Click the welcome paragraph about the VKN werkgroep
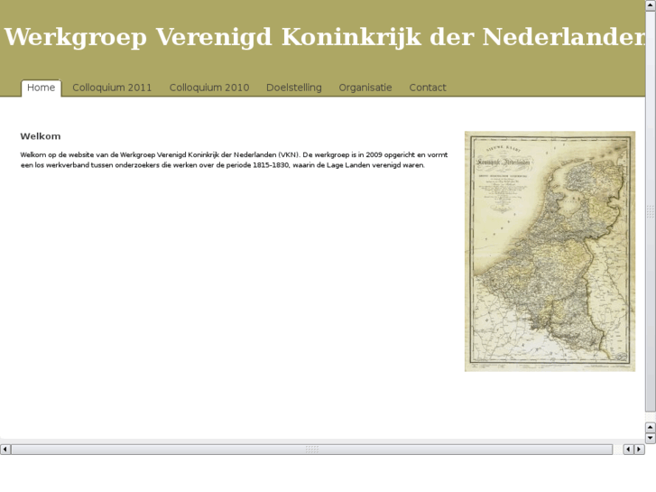The image size is (656, 492). 234,160
